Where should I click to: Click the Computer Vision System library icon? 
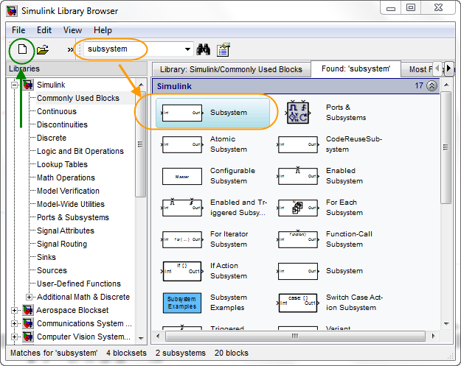[x=27, y=337]
